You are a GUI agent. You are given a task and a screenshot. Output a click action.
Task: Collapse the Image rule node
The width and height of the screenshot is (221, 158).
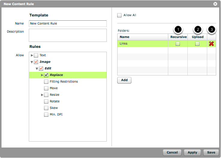(32, 62)
